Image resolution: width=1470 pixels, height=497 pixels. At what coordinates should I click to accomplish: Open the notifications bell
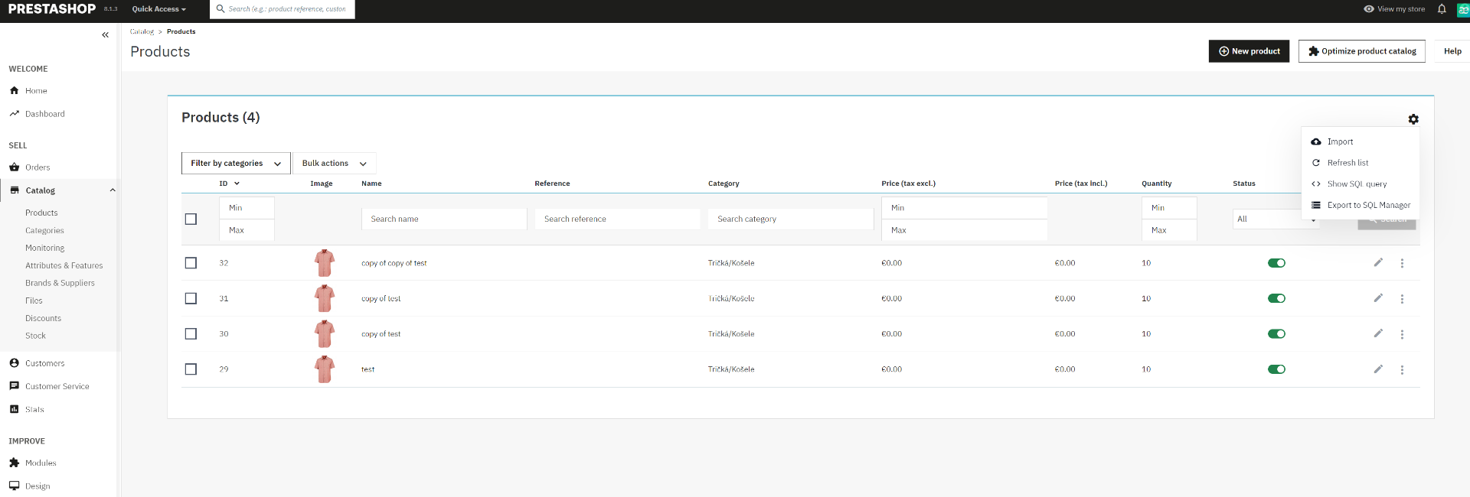pyautogui.click(x=1442, y=9)
